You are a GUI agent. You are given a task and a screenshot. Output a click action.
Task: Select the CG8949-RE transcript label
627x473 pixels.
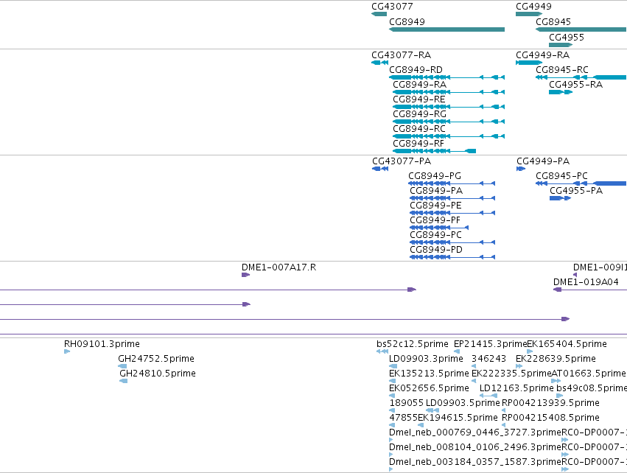[418, 99]
